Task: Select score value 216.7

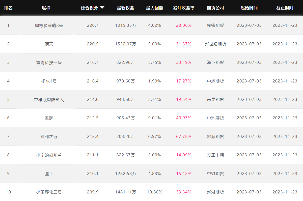Action: pyautogui.click(x=93, y=62)
